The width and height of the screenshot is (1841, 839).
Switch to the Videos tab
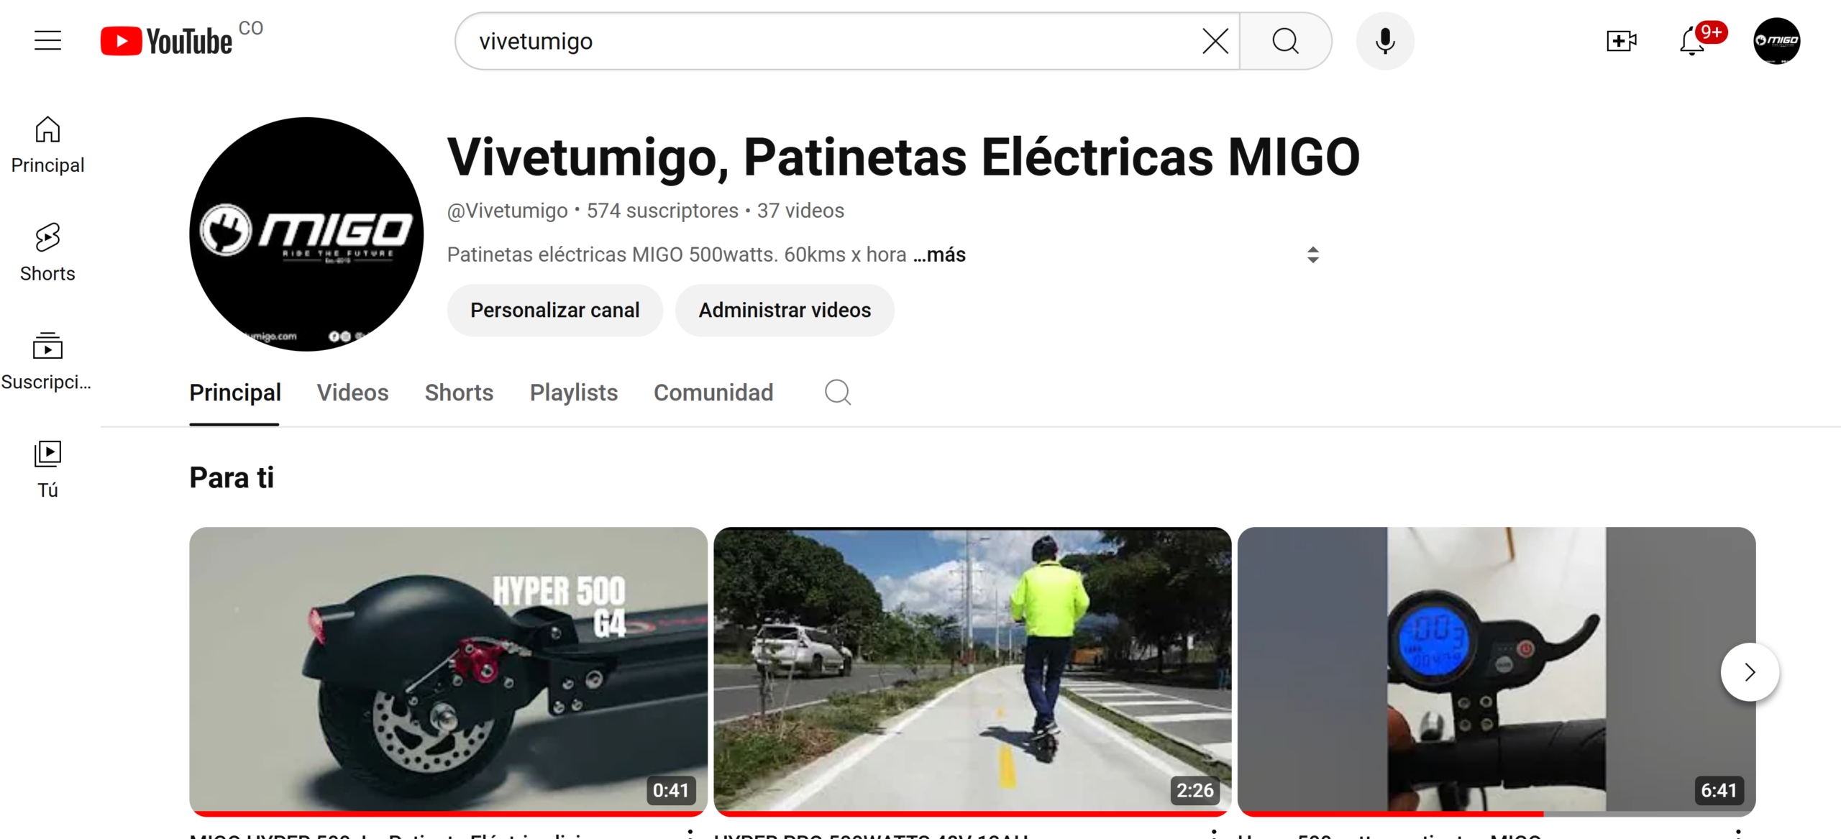coord(352,393)
